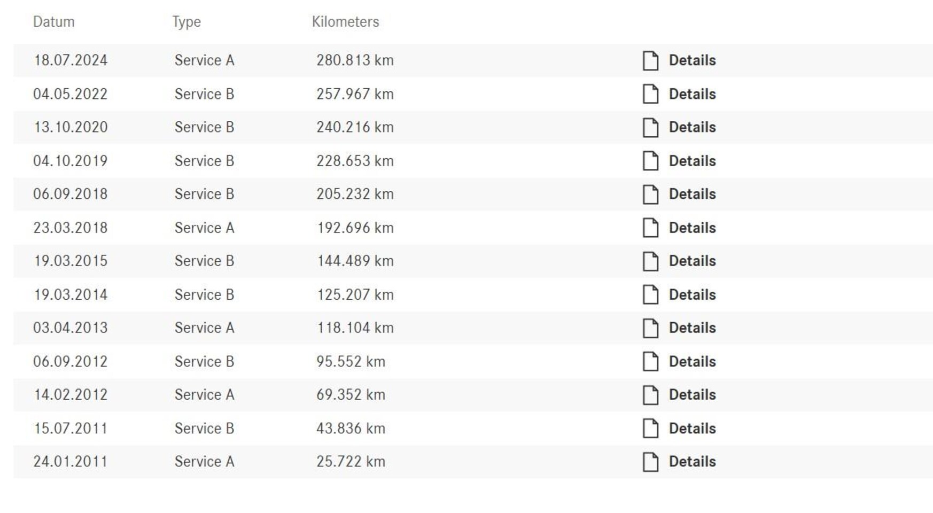
Task: Open Details for 25.722 km entry
Action: tap(692, 461)
